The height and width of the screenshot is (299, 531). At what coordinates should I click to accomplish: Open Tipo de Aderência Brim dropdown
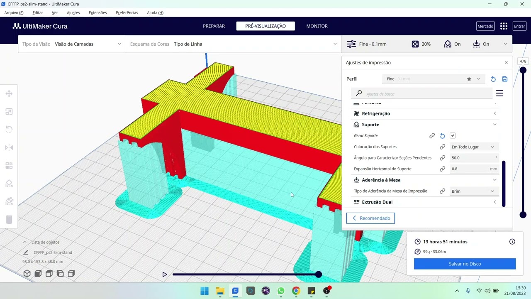tap(473, 191)
